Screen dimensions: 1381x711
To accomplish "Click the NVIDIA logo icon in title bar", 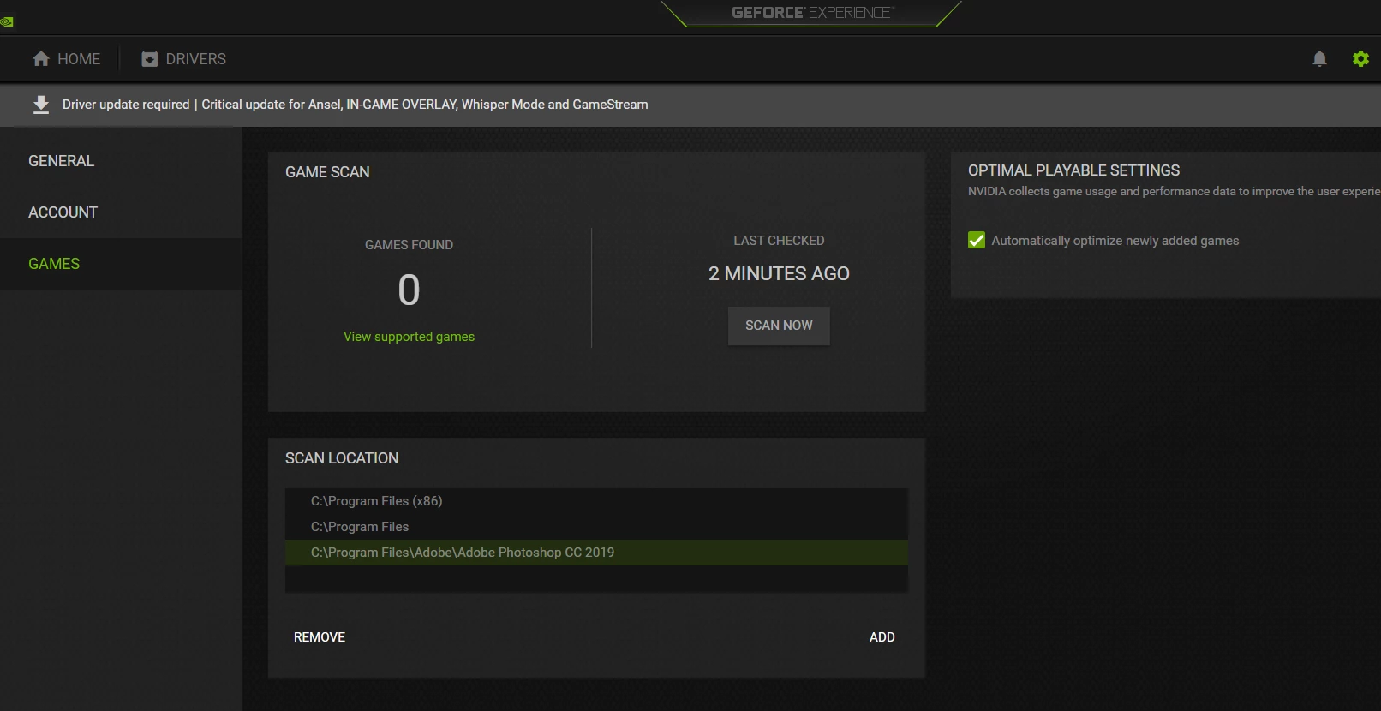I will [x=7, y=21].
